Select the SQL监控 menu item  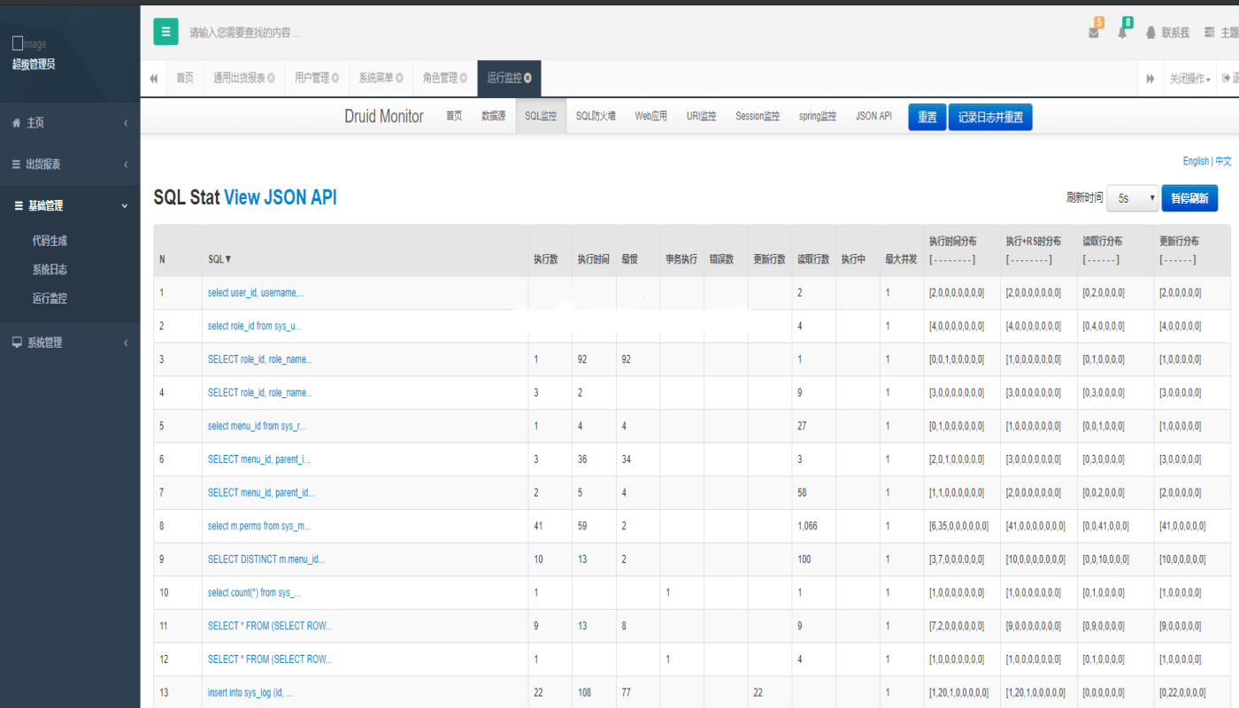[541, 116]
